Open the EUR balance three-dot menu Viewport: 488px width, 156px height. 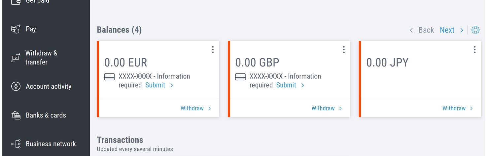point(213,49)
